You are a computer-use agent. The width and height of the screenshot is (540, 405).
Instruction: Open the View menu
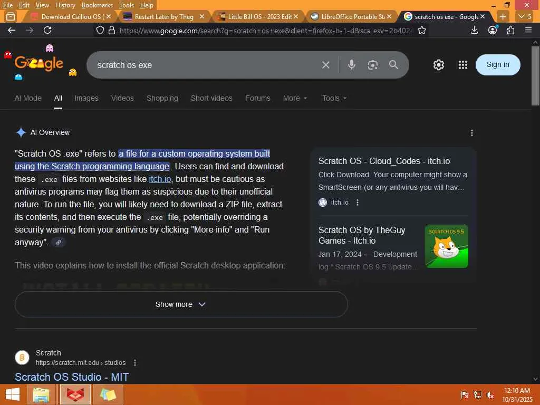42,5
